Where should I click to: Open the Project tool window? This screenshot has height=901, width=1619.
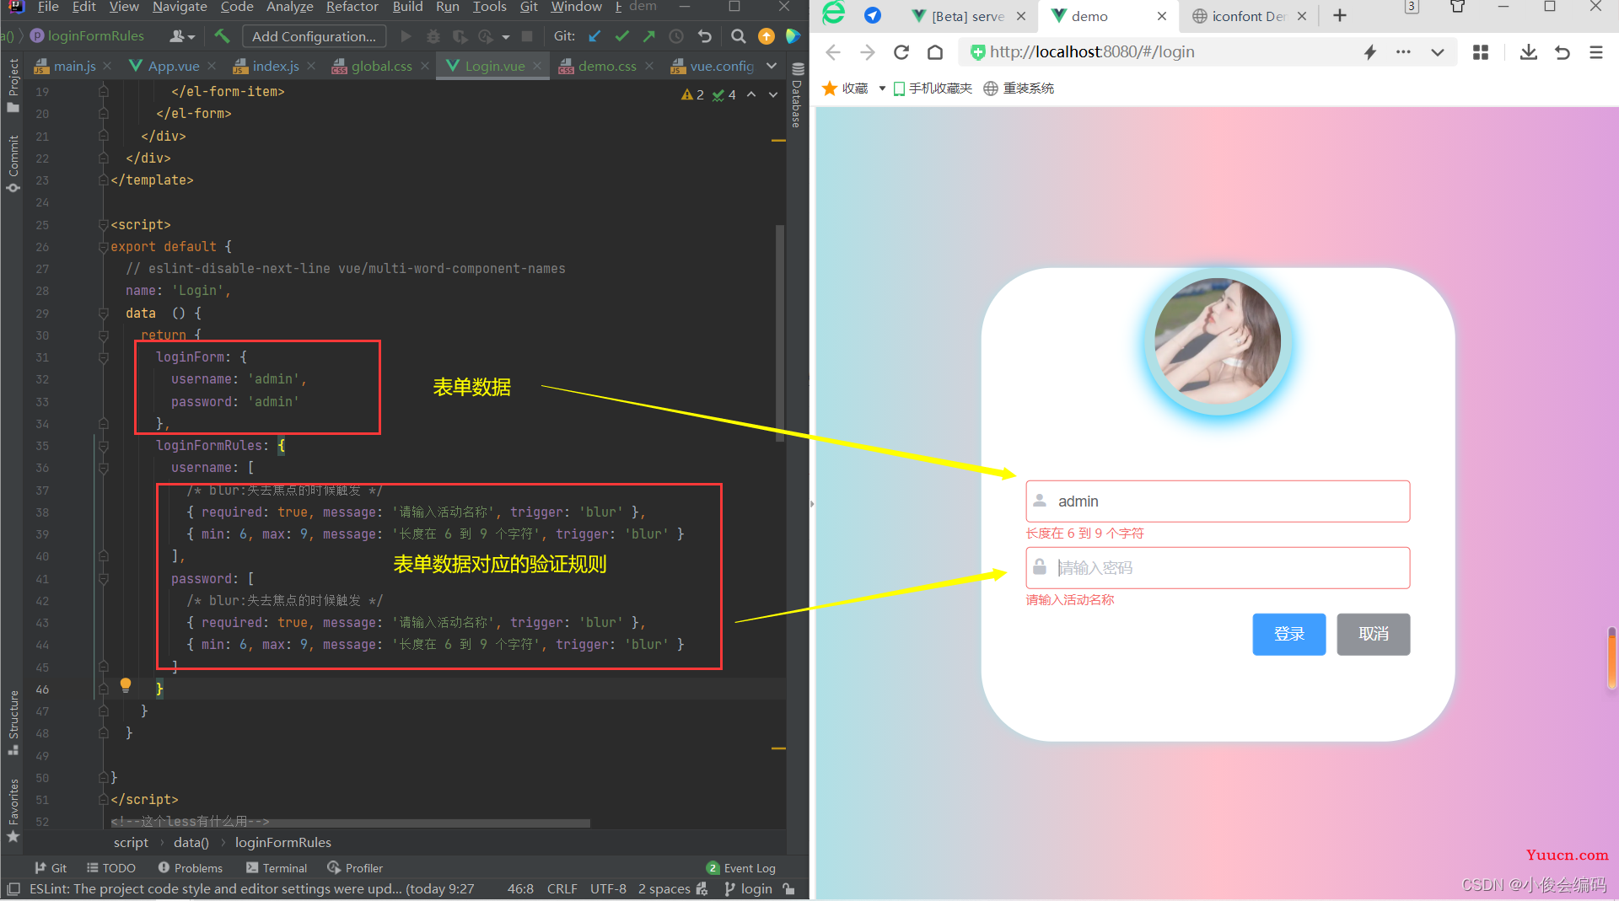coord(13,84)
